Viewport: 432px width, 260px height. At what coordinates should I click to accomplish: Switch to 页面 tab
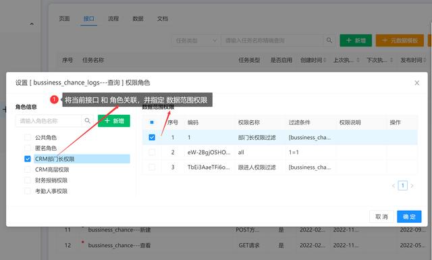coord(64,18)
